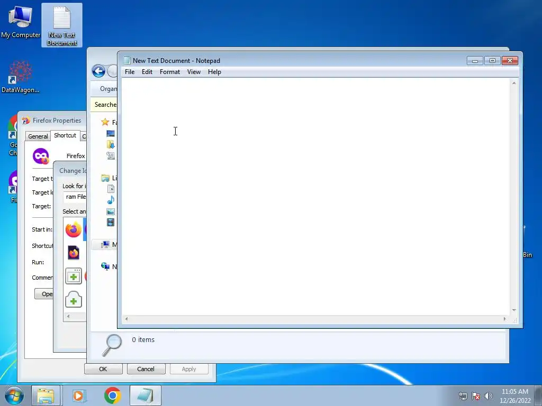Open the Edit menu in Notepad
Image resolution: width=542 pixels, height=406 pixels.
[x=147, y=72]
